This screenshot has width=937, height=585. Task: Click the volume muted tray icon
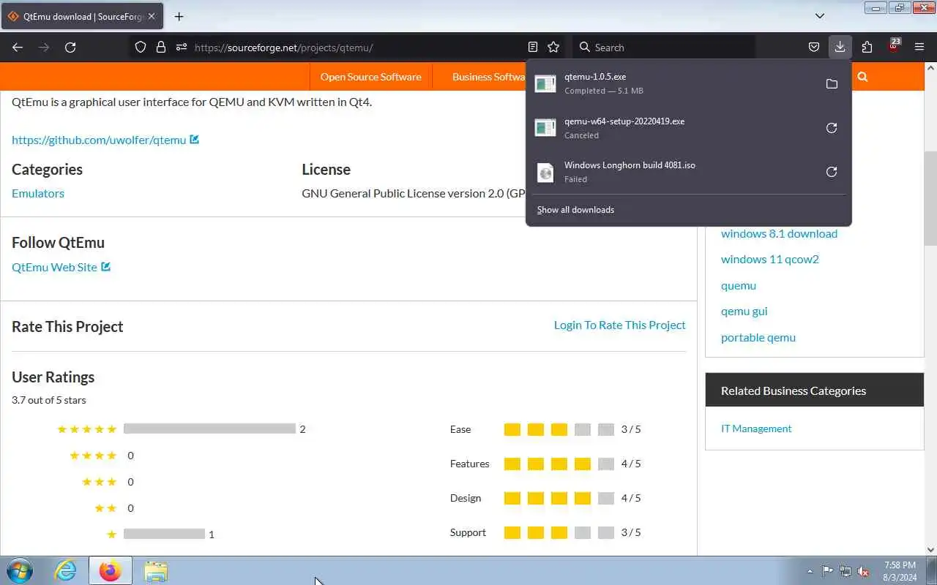tap(864, 571)
